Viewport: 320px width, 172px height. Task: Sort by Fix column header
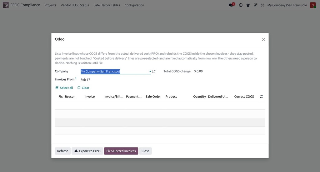click(x=60, y=97)
